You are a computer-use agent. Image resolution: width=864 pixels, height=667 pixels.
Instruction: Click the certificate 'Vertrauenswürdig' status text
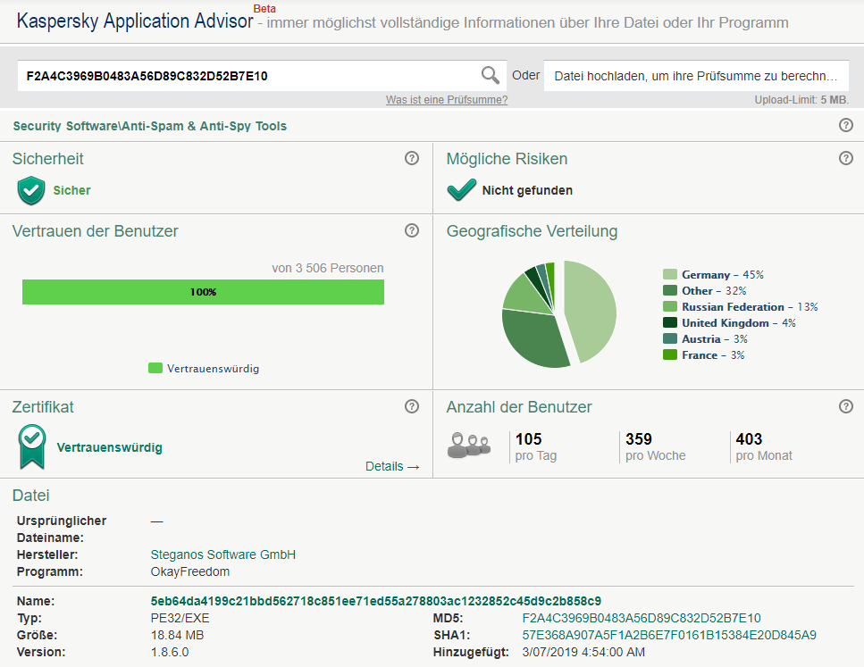(x=110, y=447)
